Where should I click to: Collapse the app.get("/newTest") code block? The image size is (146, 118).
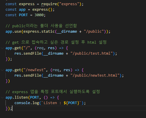pos(2,70)
